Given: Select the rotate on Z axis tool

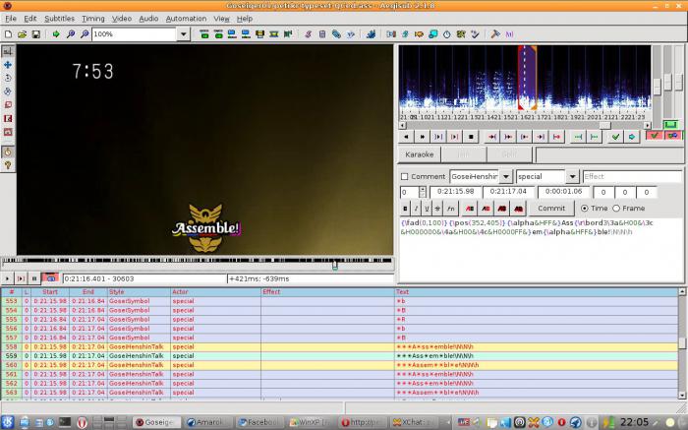Looking at the screenshot, I should [x=8, y=78].
